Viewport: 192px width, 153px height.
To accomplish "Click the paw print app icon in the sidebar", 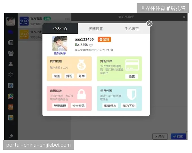I will [x=11, y=85].
